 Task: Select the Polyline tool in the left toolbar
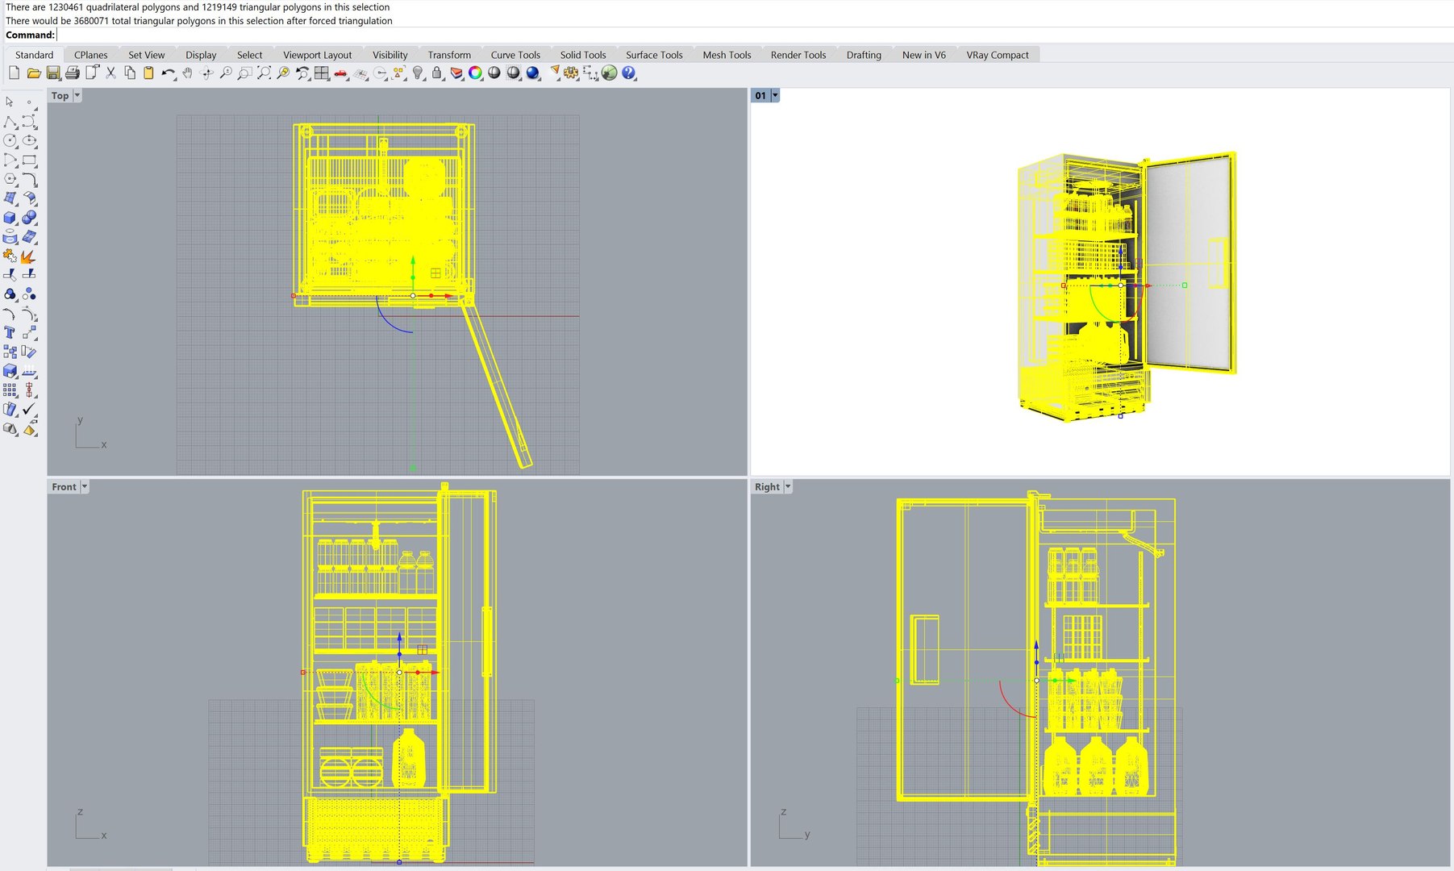pyautogui.click(x=10, y=121)
